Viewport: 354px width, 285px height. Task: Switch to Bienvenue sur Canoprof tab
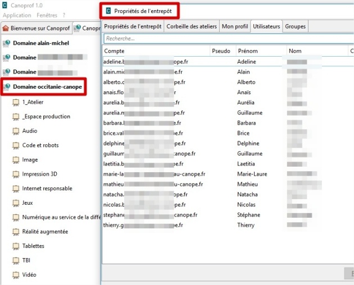(37, 28)
